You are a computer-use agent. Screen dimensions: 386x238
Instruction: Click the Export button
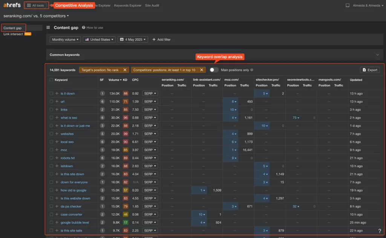[369, 70]
